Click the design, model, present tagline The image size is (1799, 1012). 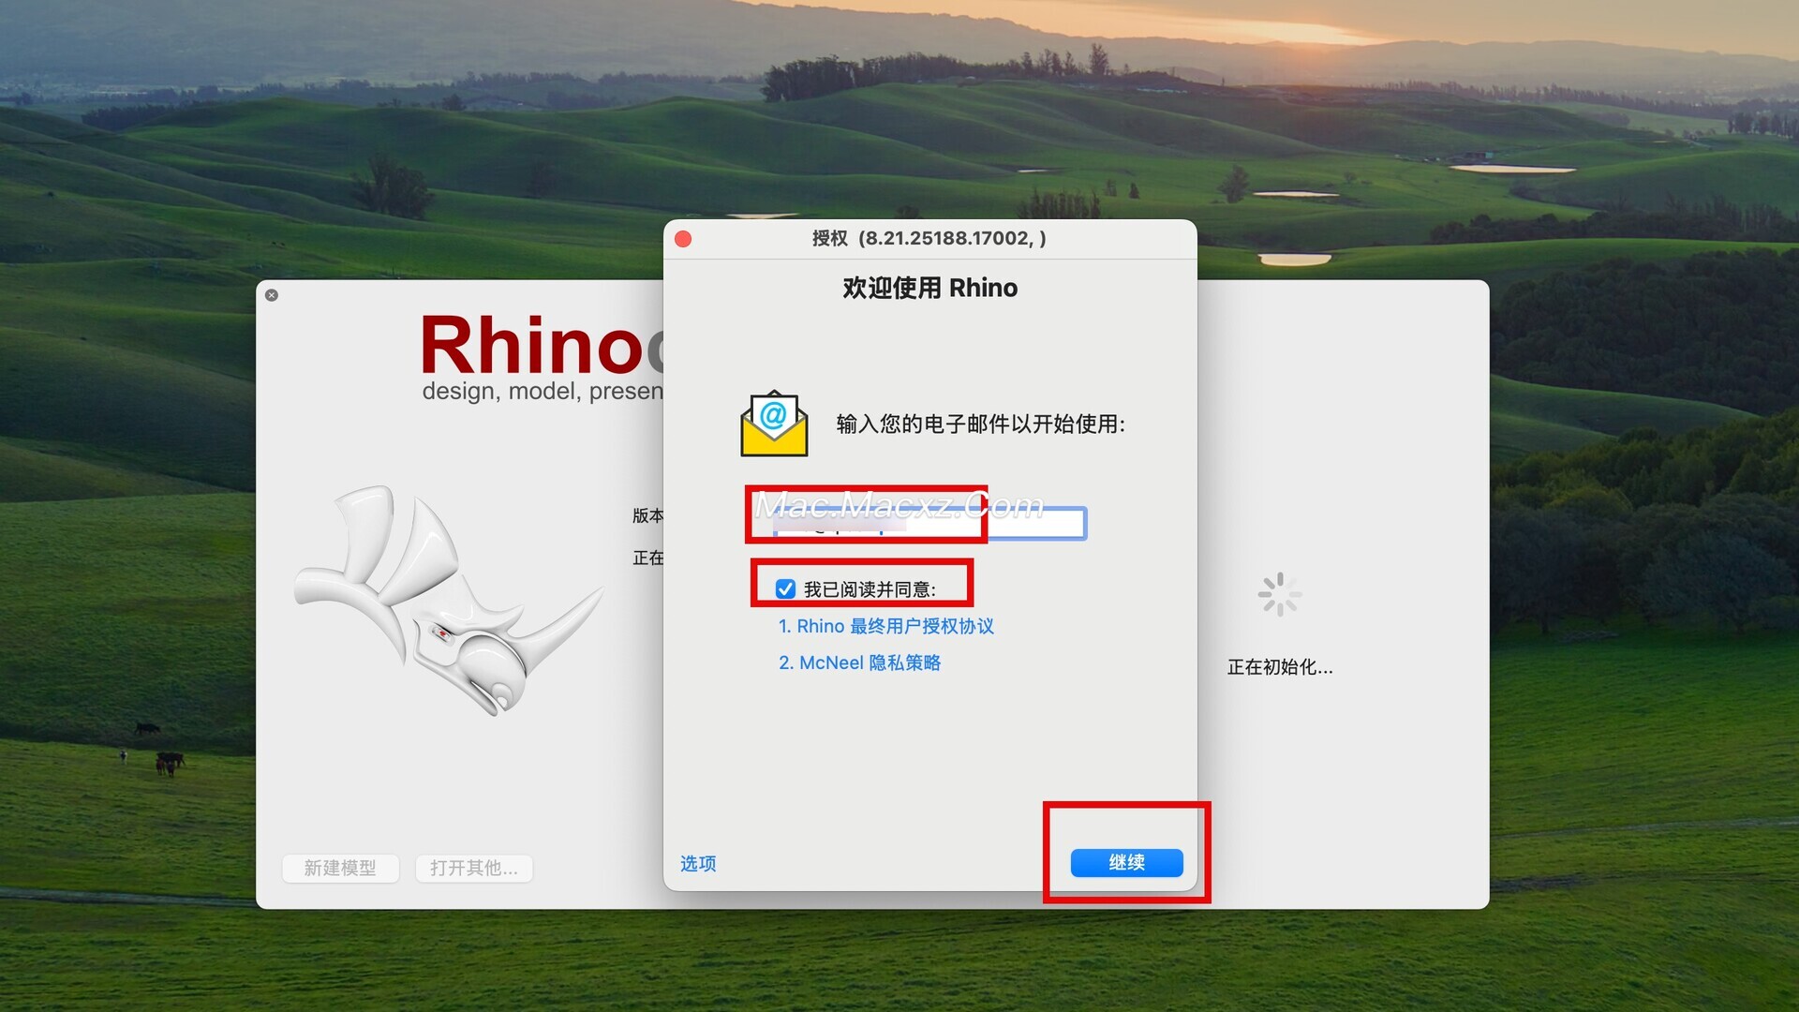pyautogui.click(x=543, y=391)
